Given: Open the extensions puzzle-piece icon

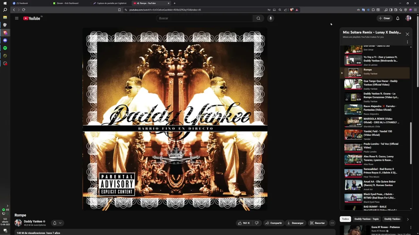Looking at the screenshot, I should click(x=373, y=10).
